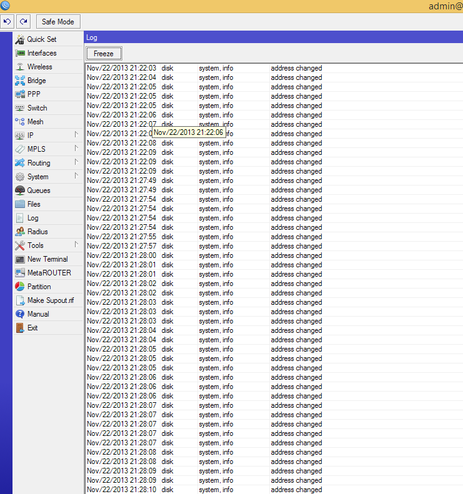The width and height of the screenshot is (463, 494).
Task: Click the Partition pie chart icon
Action: point(20,287)
